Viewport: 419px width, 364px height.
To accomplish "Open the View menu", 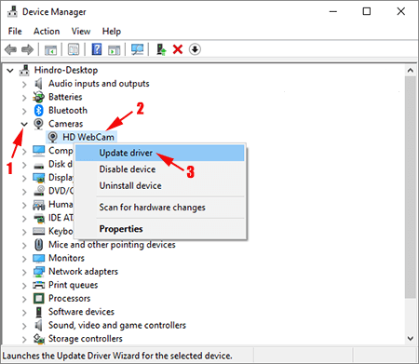I will tap(81, 32).
